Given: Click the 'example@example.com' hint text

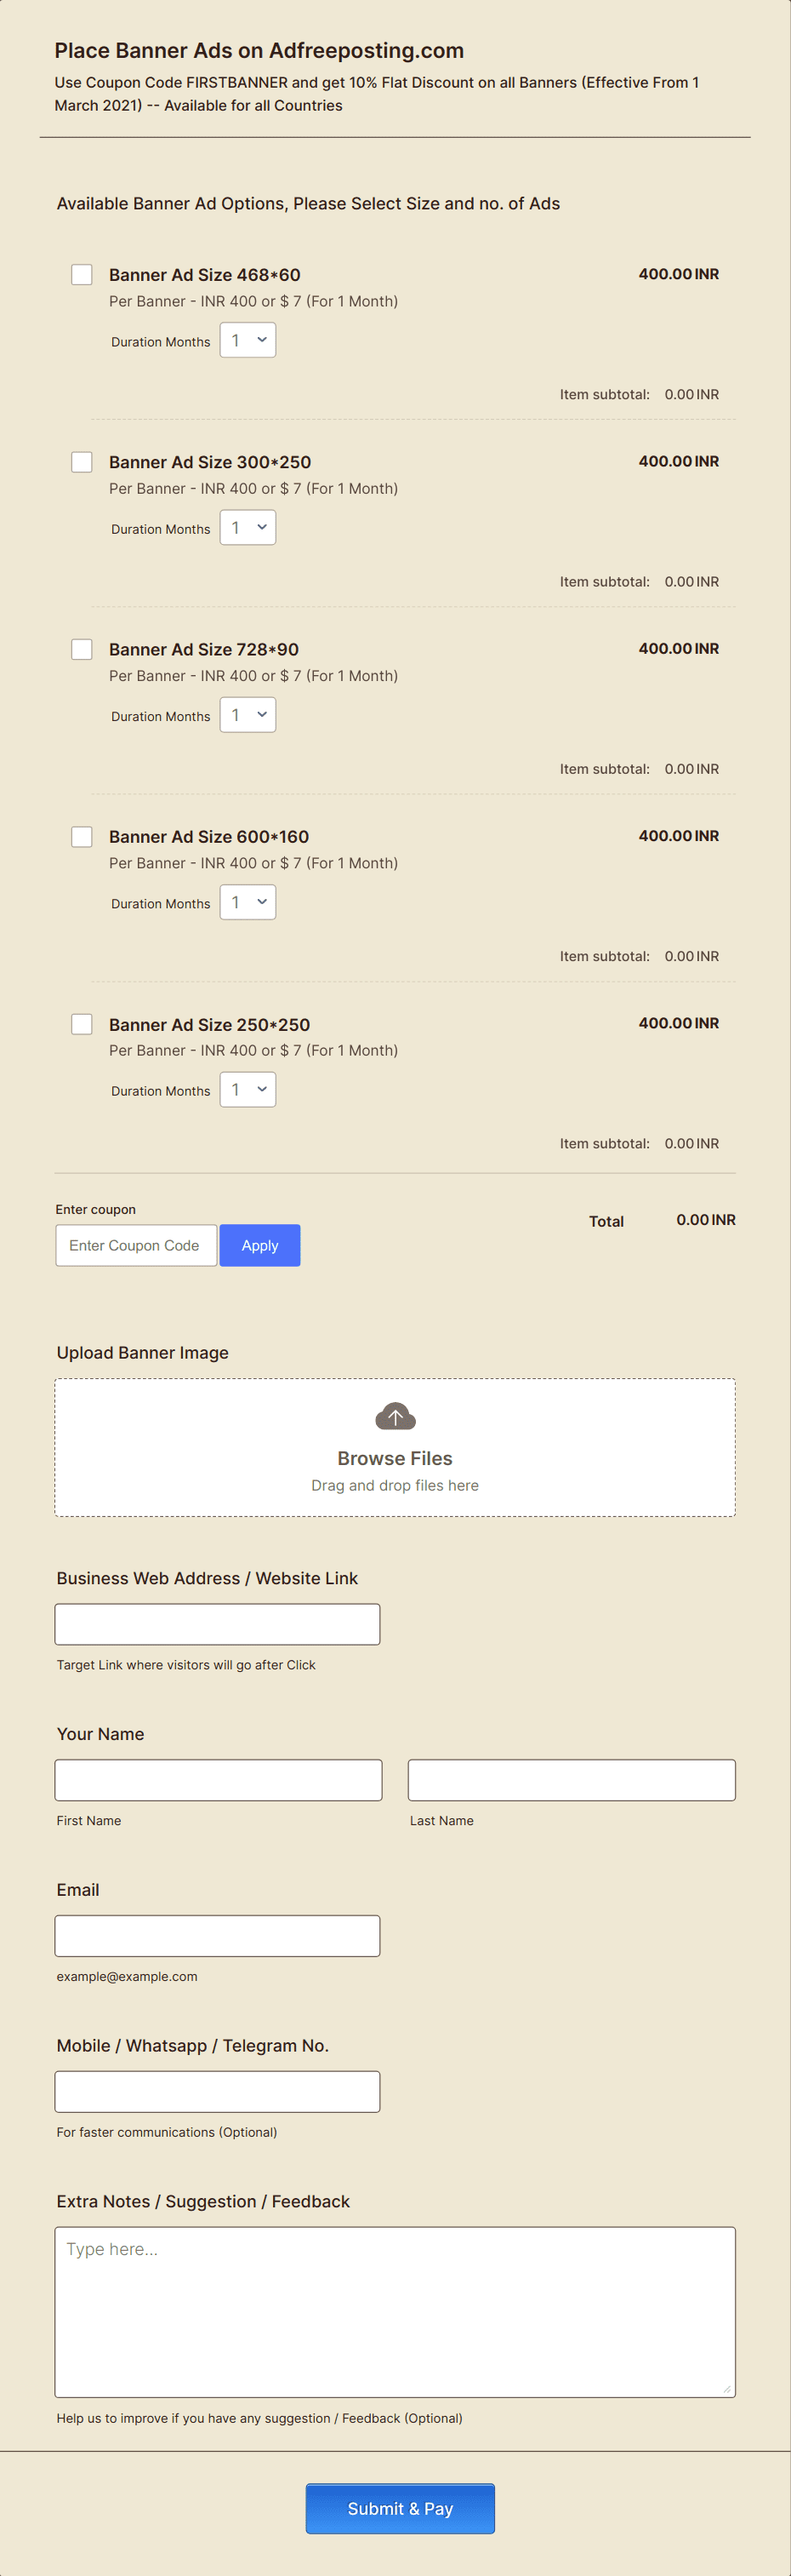Looking at the screenshot, I should tap(127, 1976).
